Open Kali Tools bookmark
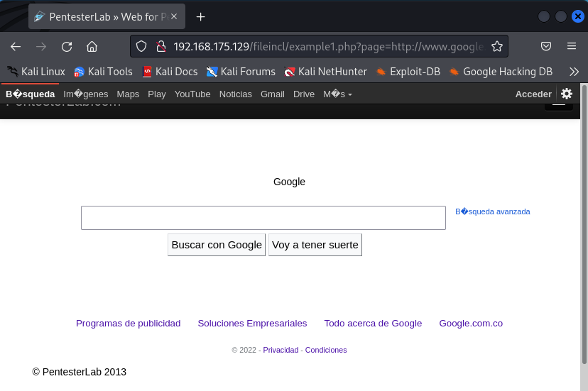The width and height of the screenshot is (588, 391). click(x=103, y=72)
